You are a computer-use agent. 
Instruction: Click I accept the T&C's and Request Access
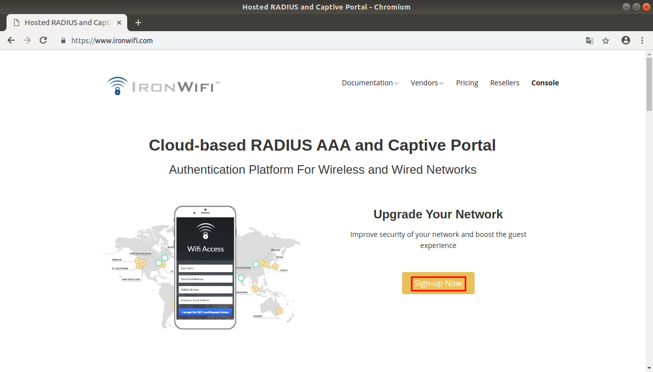point(206,312)
